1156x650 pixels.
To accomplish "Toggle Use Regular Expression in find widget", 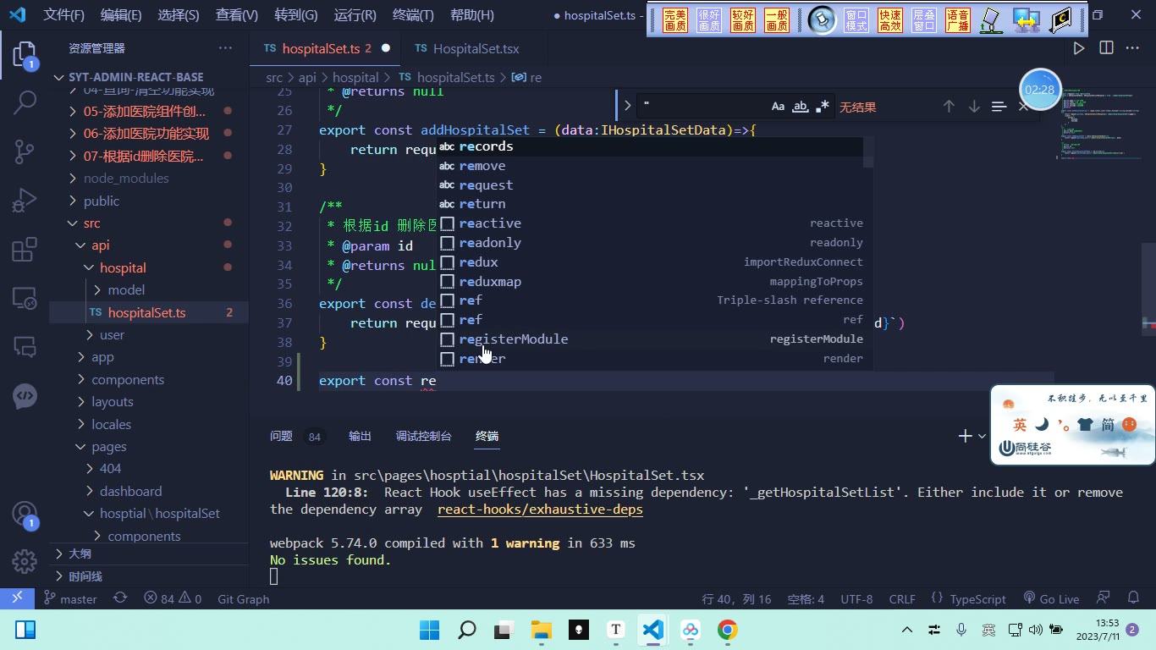I will pyautogui.click(x=823, y=107).
